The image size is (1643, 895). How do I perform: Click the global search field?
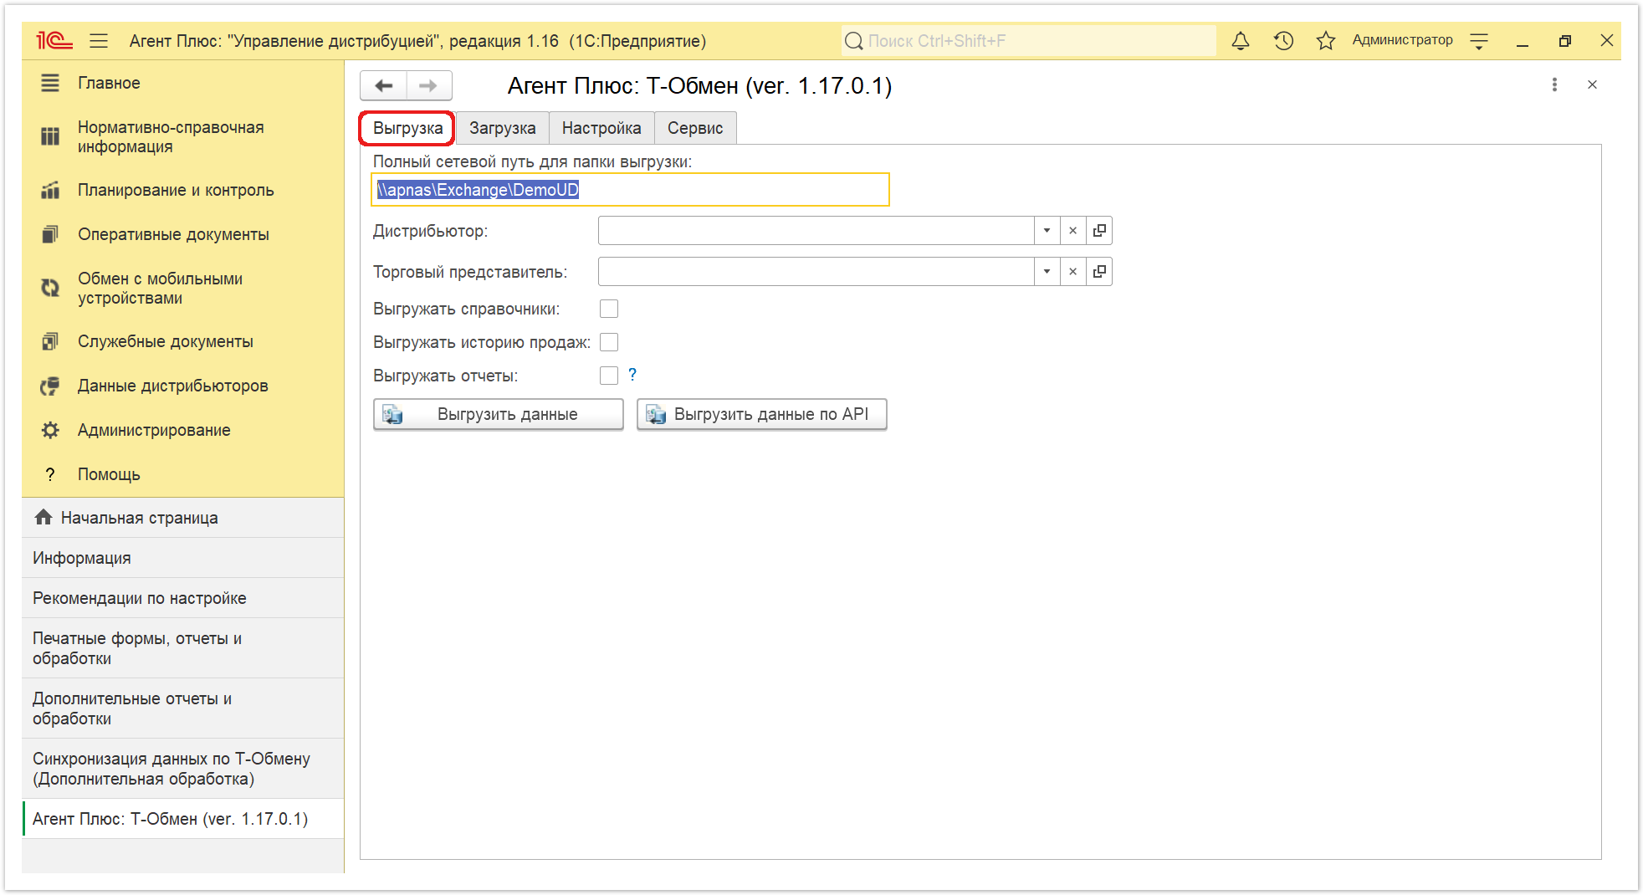click(1028, 41)
